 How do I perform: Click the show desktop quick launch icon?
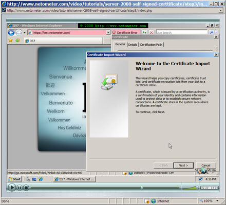point(34,179)
